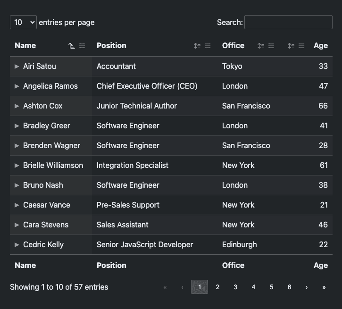Image resolution: width=342 pixels, height=309 pixels.
Task: Open the Name column menu icon
Action: 82,46
